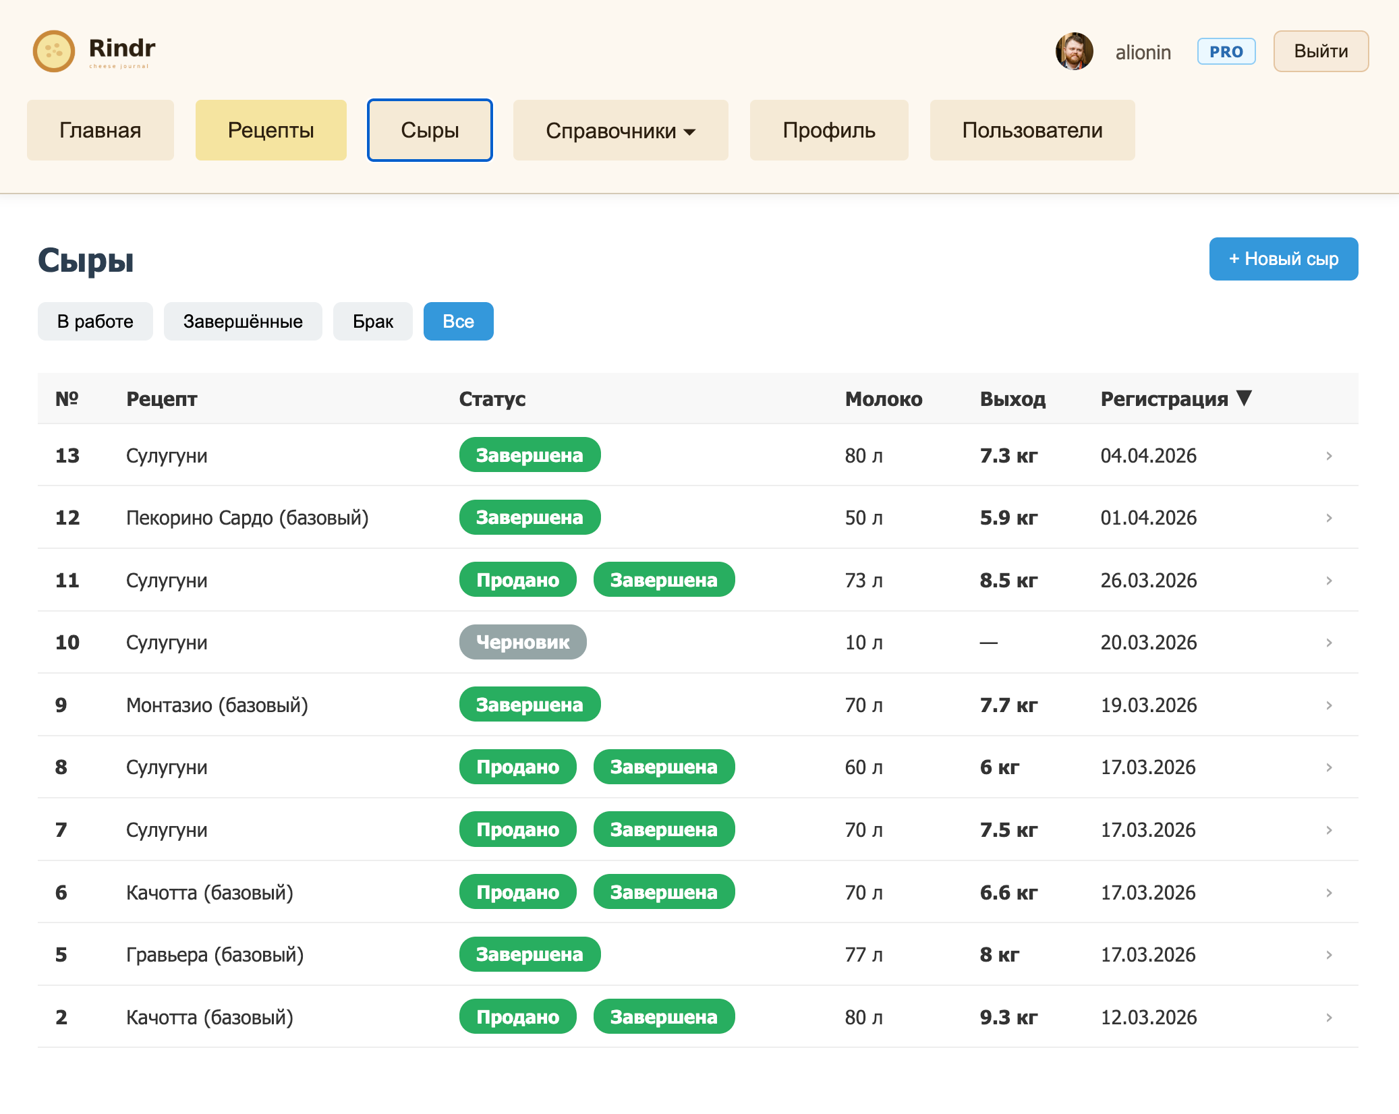This screenshot has width=1399, height=1114.
Task: Toggle sort by Регистрация column arrow
Action: 1244,398
